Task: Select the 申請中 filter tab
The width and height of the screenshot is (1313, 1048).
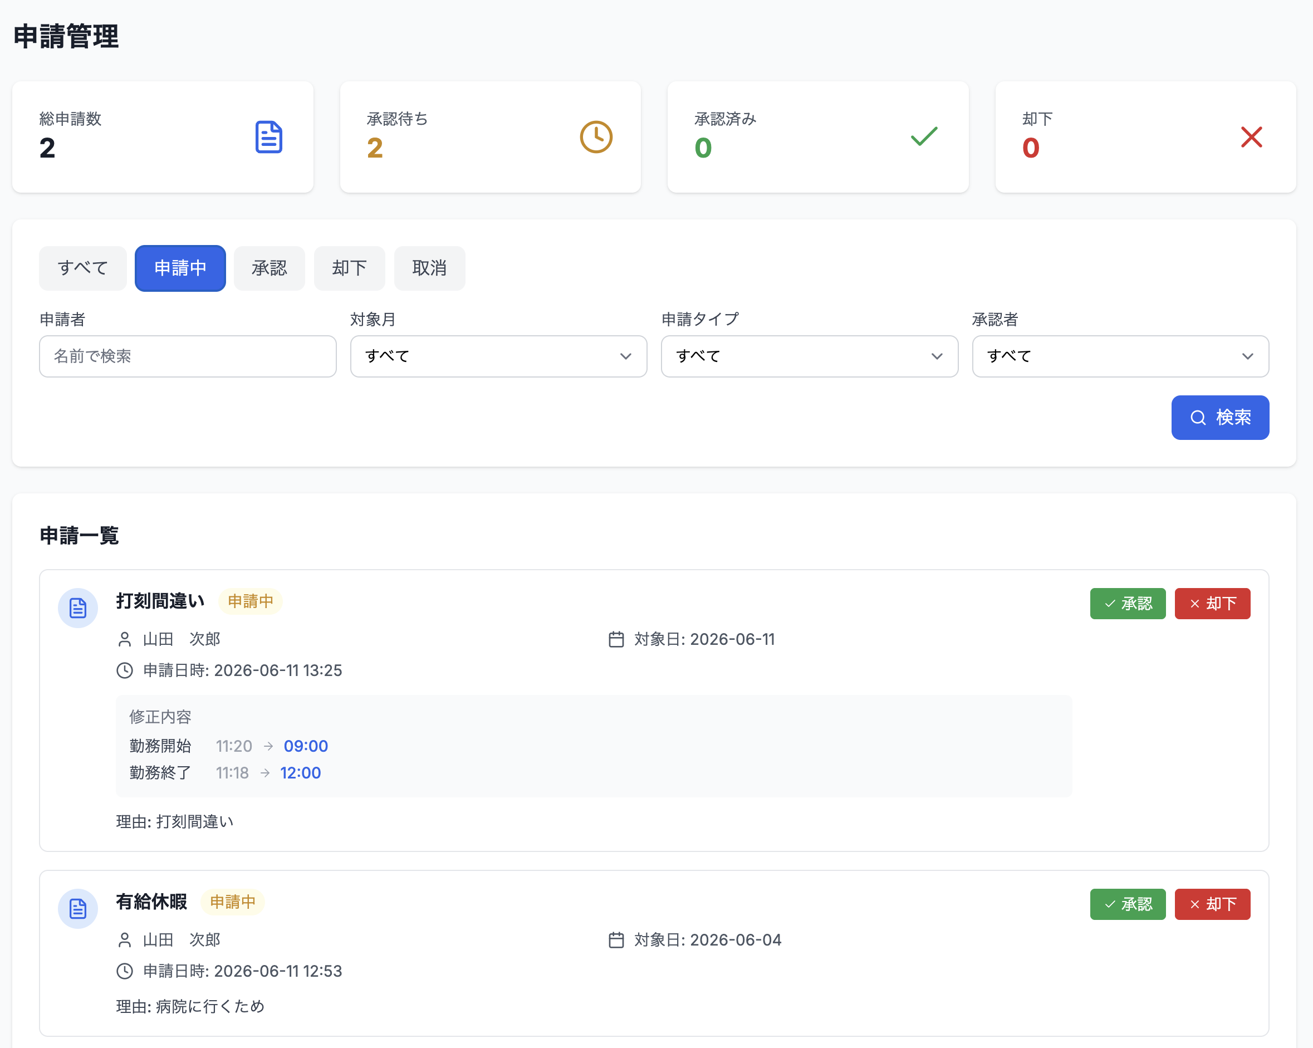Action: point(180,268)
